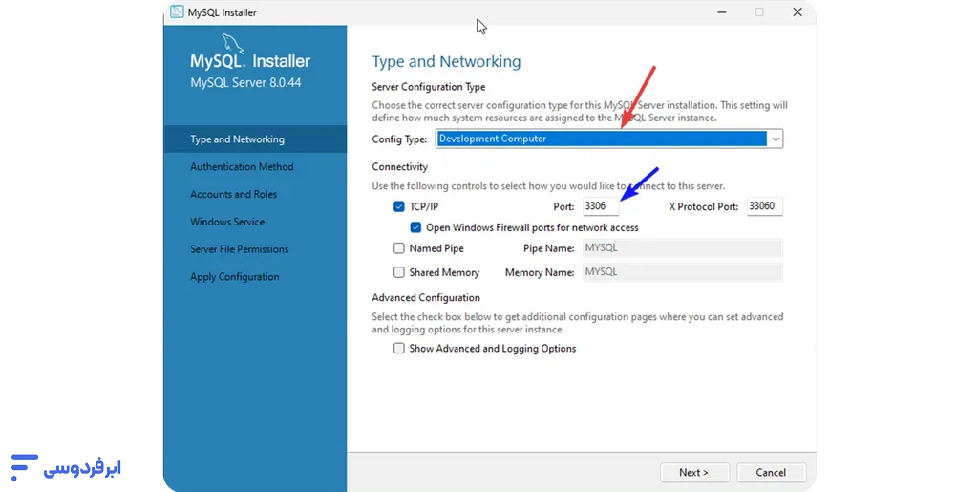Image resolution: width=978 pixels, height=492 pixels.
Task: Check Show Advanced and Logging Options
Action: [399, 349]
